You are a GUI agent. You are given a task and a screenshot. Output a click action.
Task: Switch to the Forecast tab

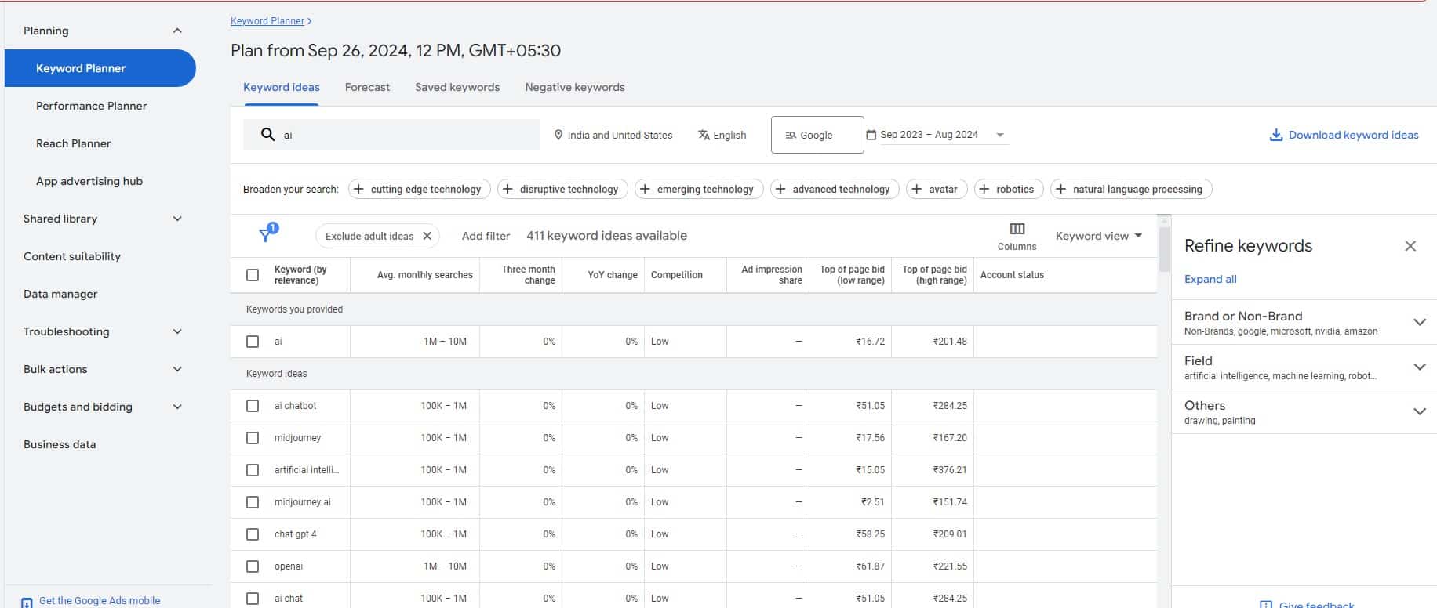(367, 87)
